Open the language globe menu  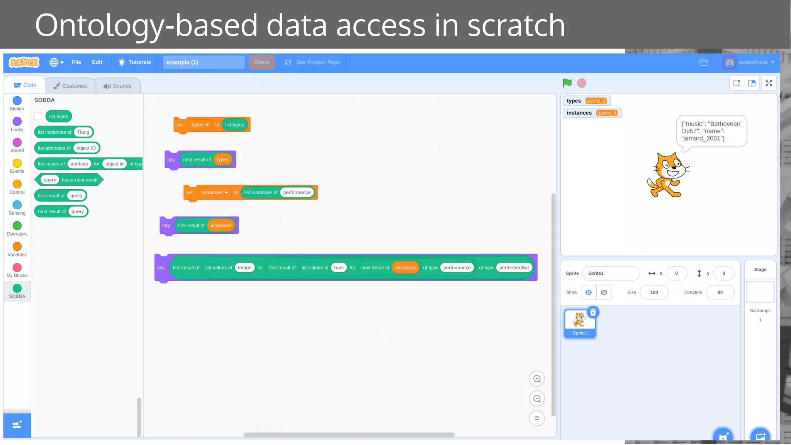coord(56,62)
